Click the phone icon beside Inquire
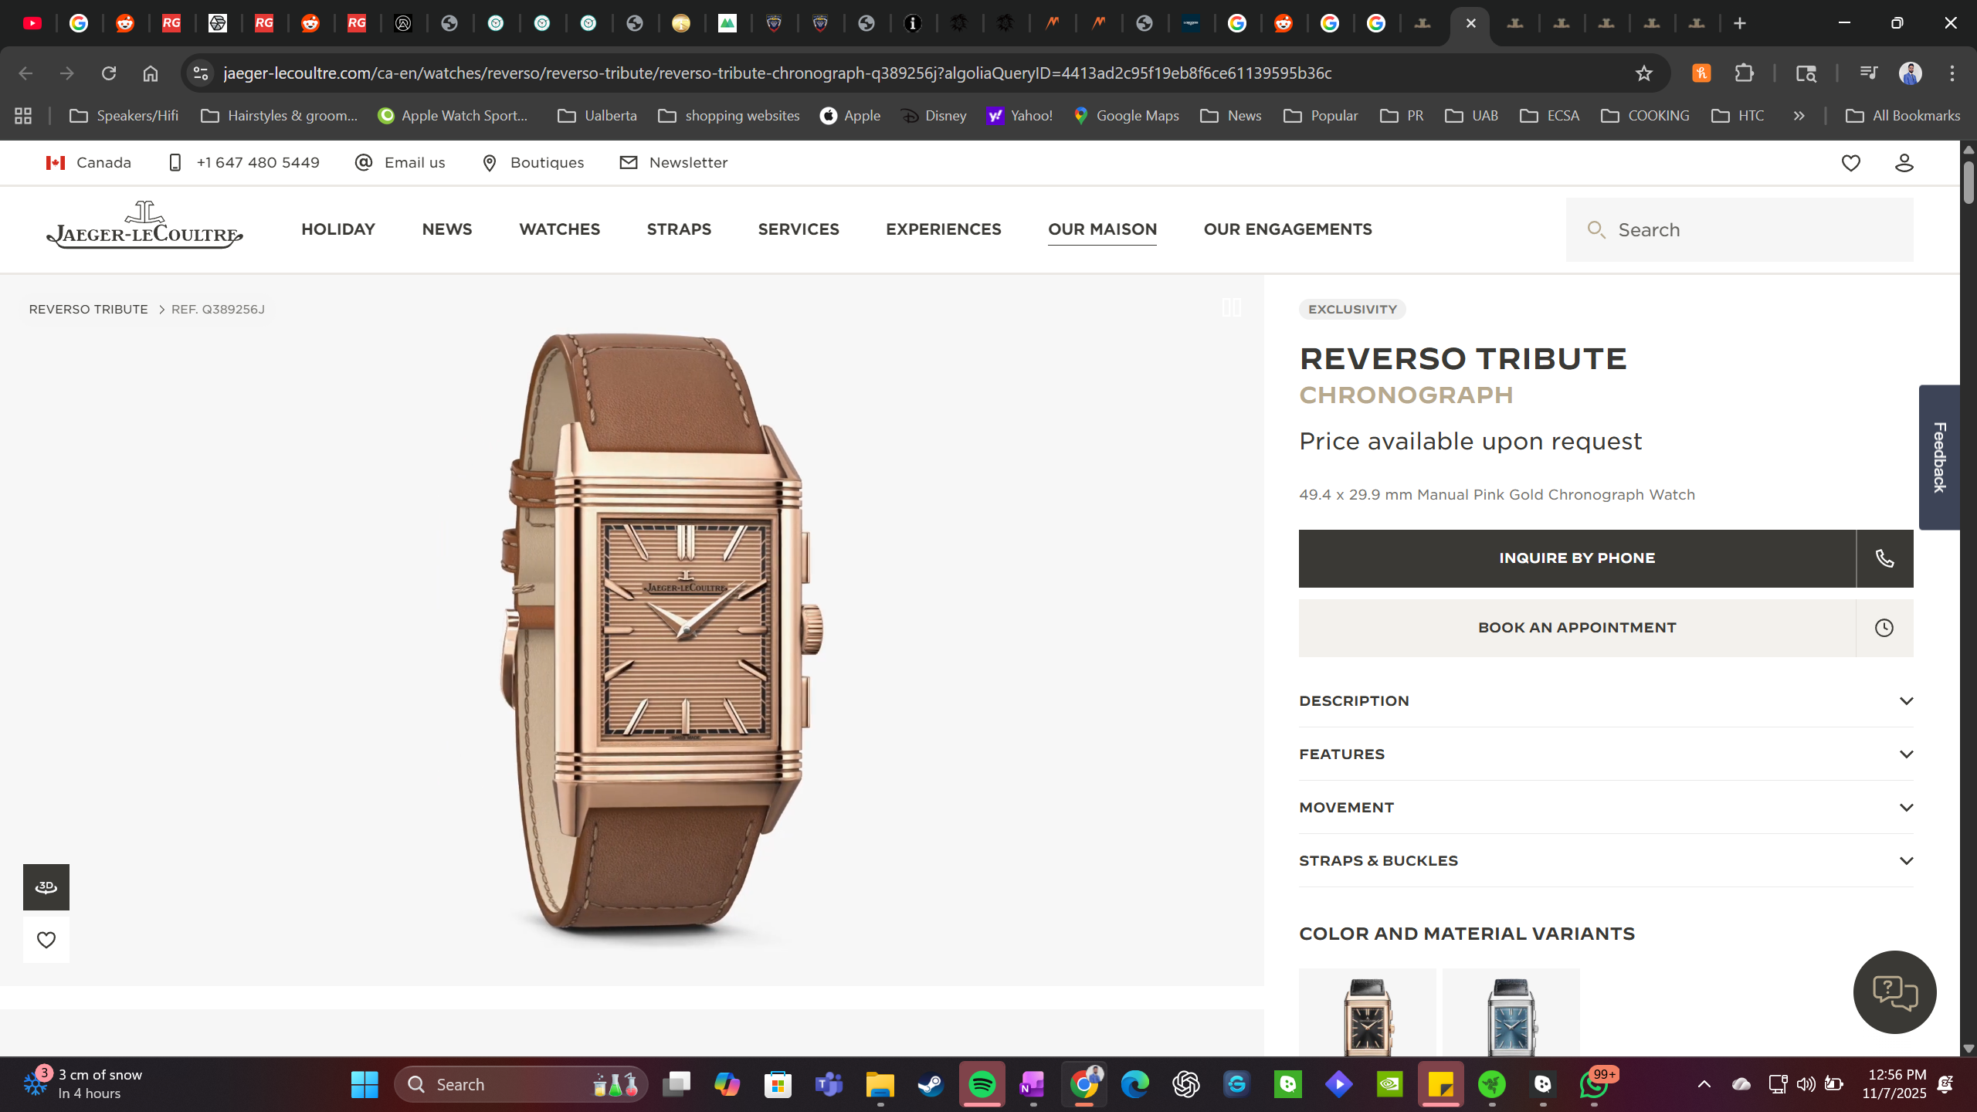Image resolution: width=1977 pixels, height=1112 pixels. 1884,558
